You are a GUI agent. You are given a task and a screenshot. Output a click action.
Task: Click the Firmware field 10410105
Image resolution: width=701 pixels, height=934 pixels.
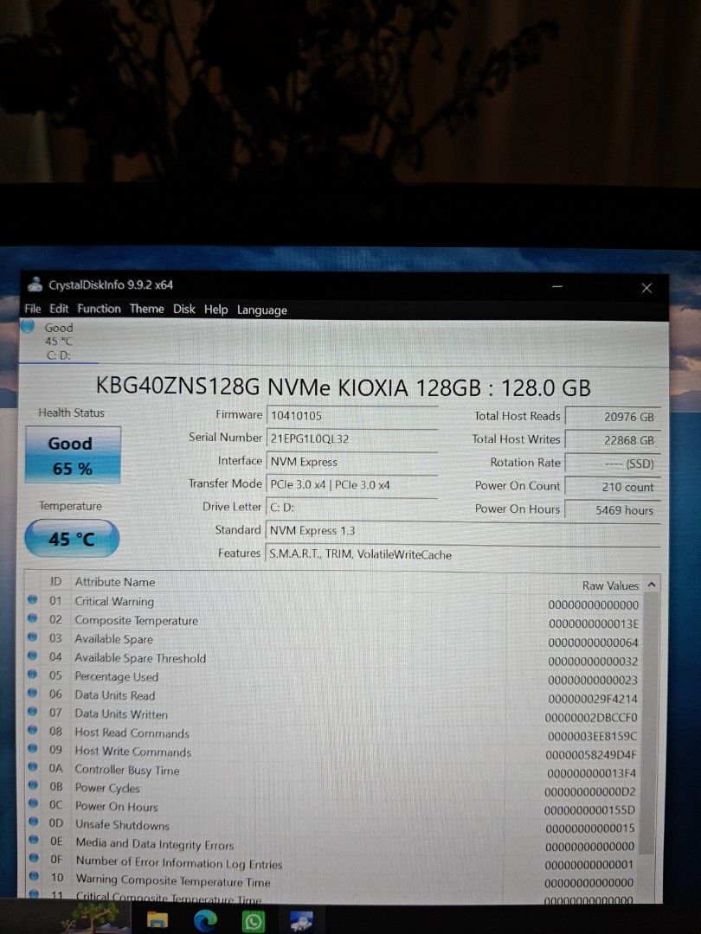[351, 415]
